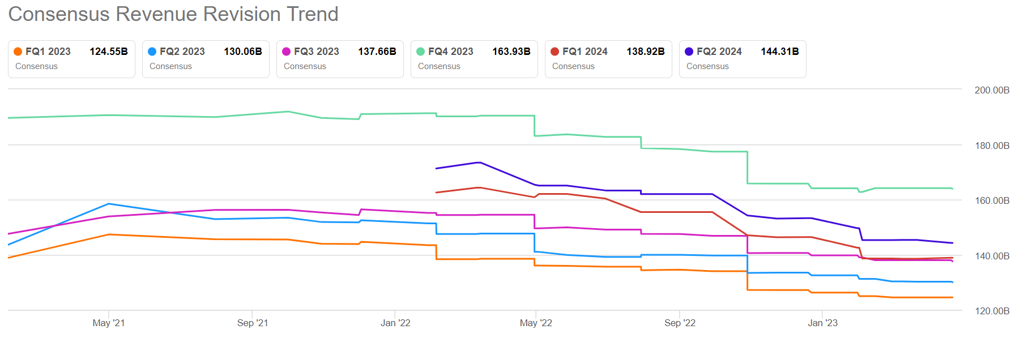The width and height of the screenshot is (1028, 342).
Task: Click the red FQ1 2024 legend dot
Action: tap(555, 52)
